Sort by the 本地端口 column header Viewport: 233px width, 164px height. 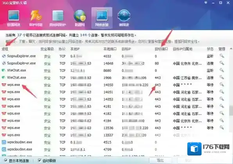coord(110,49)
